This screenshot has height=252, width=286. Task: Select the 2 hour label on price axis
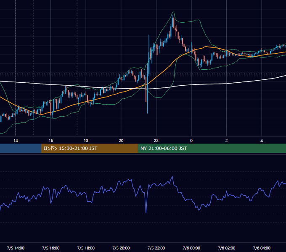[226, 141]
